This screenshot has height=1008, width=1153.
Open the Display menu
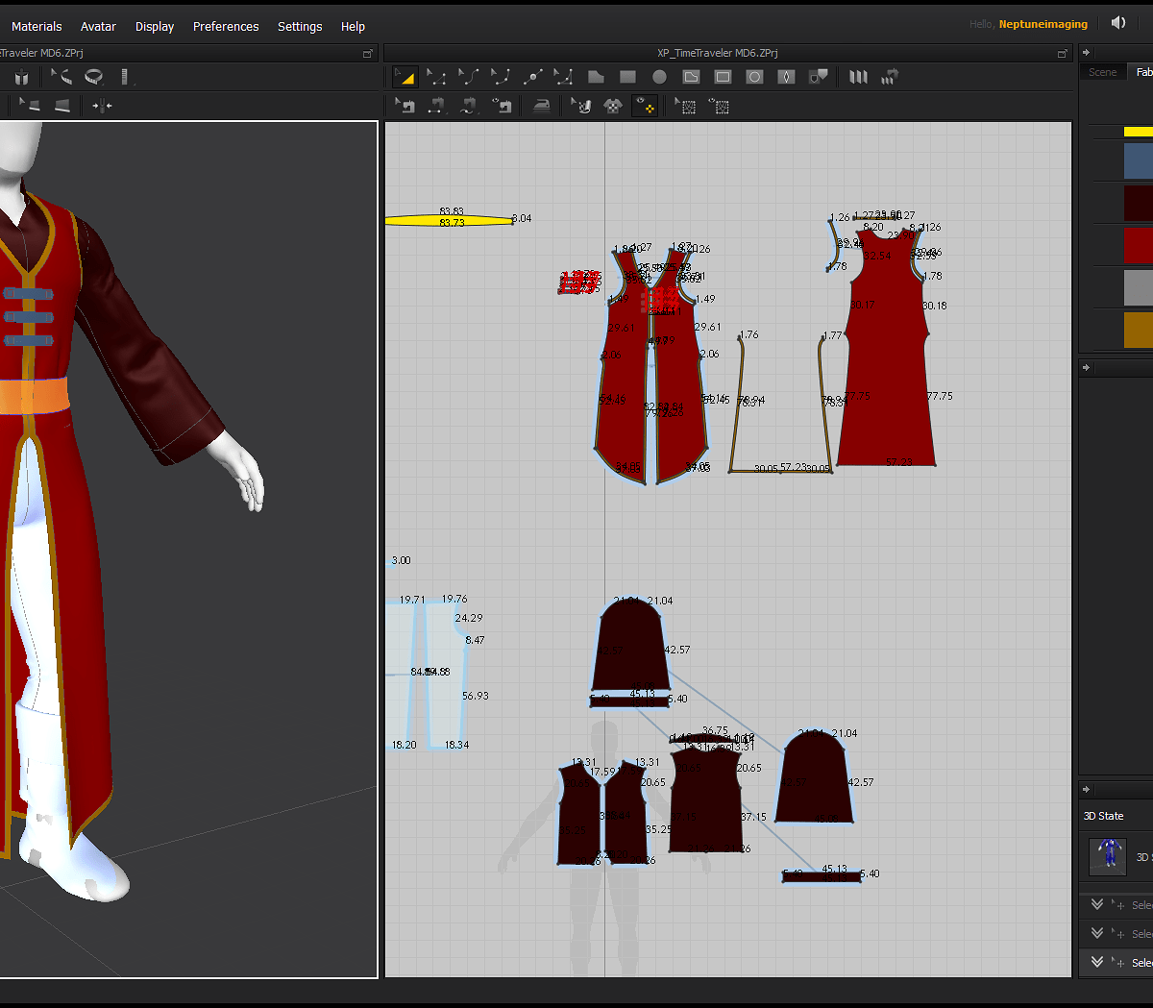(155, 26)
